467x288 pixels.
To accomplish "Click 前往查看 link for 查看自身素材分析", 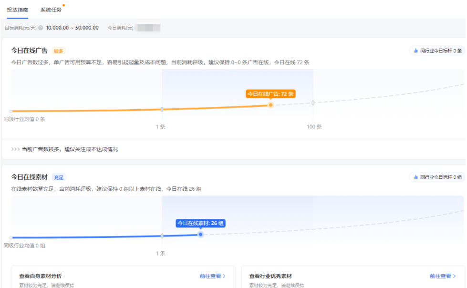I will 212,276.
